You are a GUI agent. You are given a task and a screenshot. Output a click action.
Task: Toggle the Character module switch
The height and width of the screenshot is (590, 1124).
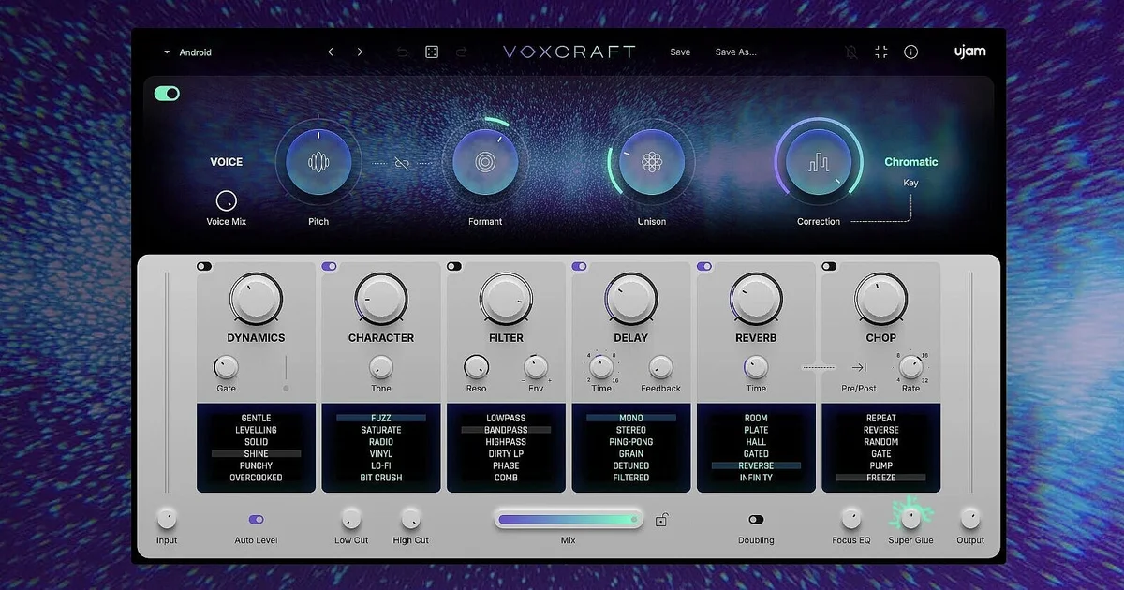[330, 267]
